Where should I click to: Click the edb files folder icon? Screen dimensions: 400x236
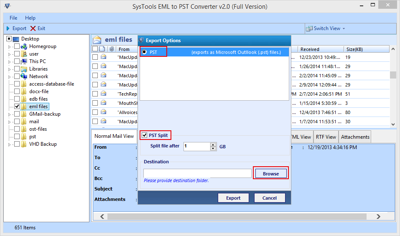[x=24, y=99]
